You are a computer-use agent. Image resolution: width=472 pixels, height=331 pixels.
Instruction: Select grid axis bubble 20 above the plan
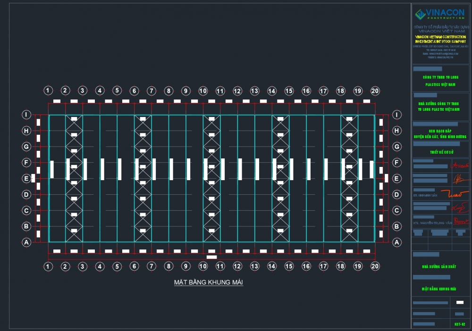[375, 91]
